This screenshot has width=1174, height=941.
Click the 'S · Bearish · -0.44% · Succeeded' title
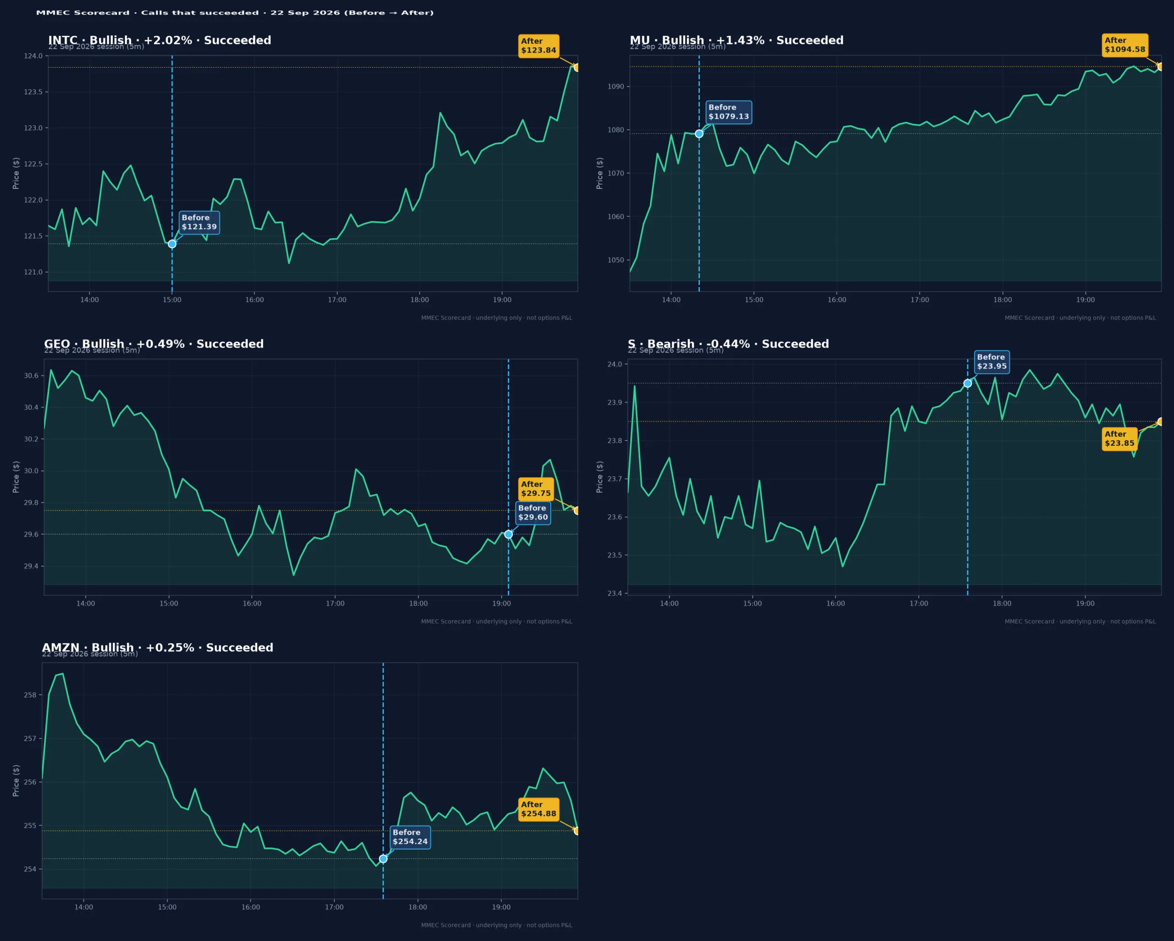(x=729, y=344)
